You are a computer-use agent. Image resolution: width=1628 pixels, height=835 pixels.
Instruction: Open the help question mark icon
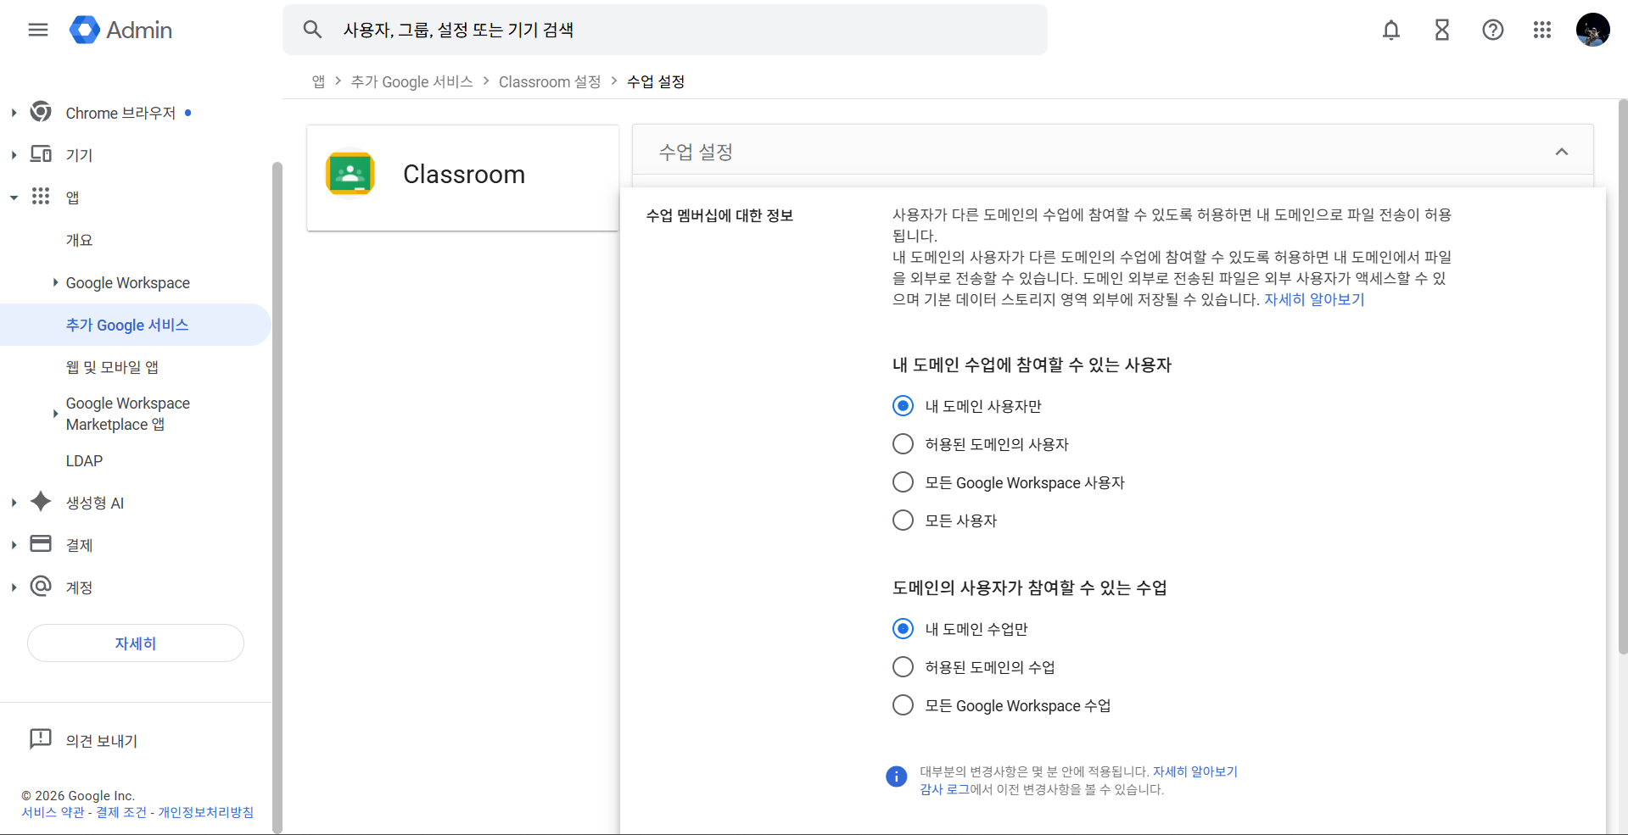coord(1493,30)
